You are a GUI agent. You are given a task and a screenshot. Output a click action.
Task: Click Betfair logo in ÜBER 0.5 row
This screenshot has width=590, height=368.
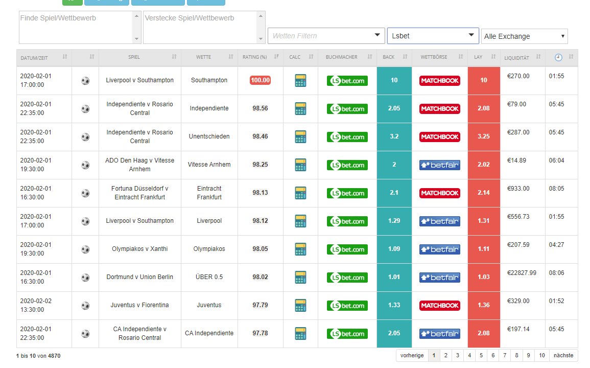439,278
